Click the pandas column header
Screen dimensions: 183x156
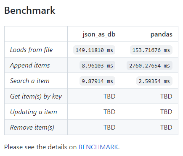(162, 34)
